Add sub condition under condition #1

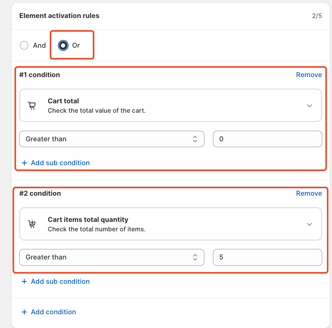[x=60, y=163]
